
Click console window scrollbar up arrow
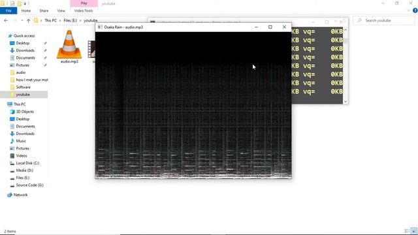346,30
